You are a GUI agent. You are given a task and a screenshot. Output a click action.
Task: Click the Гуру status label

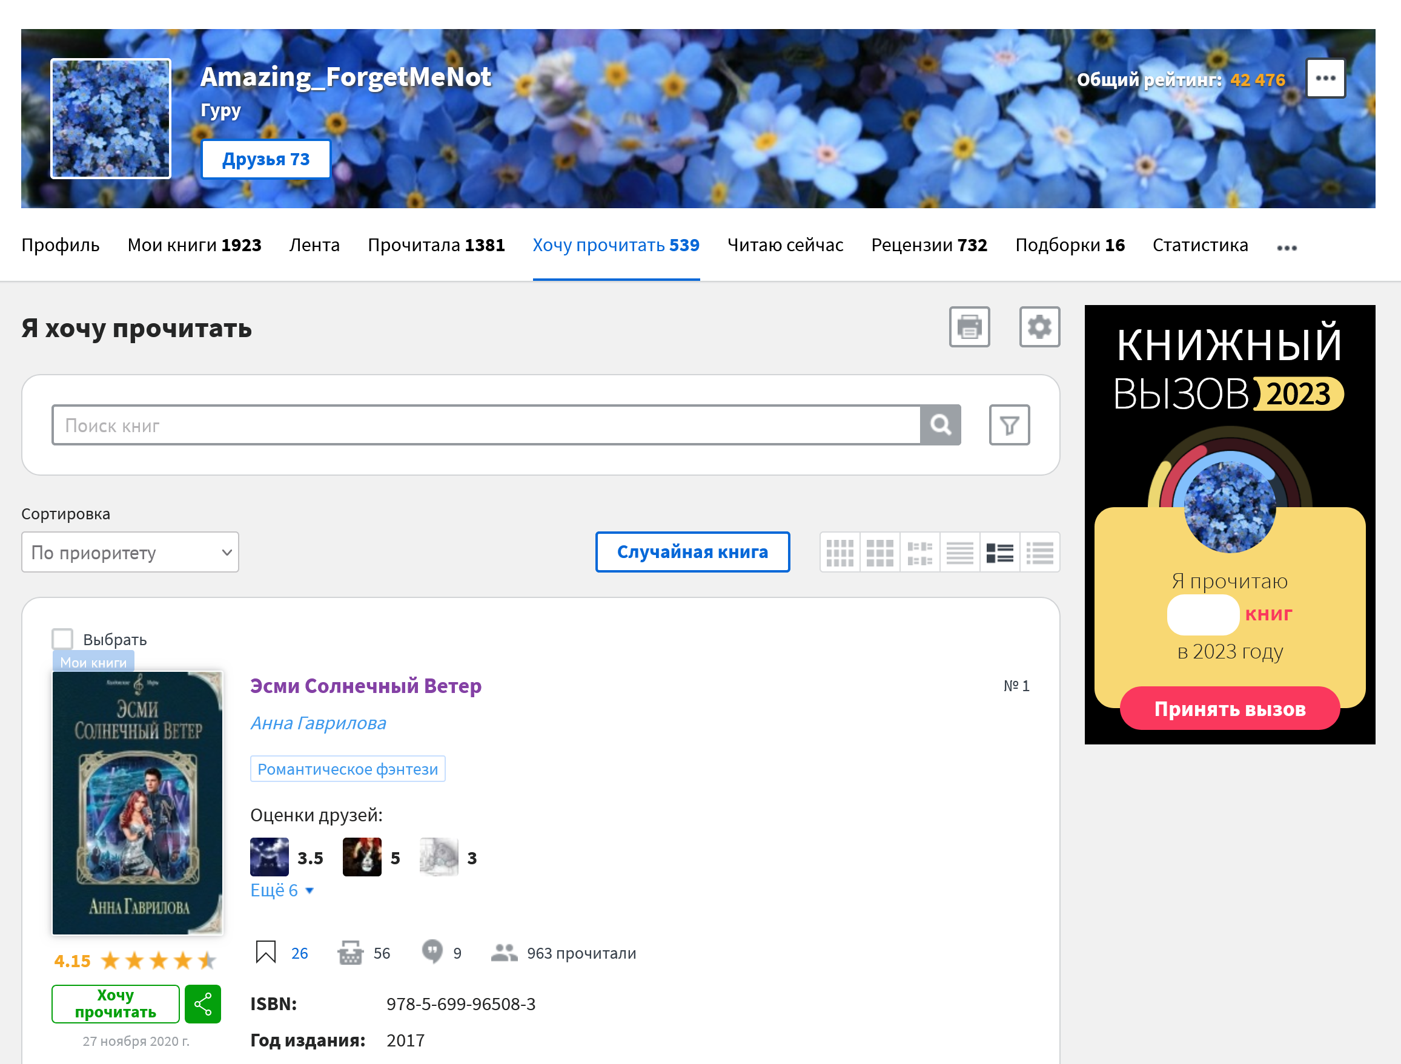pos(220,111)
